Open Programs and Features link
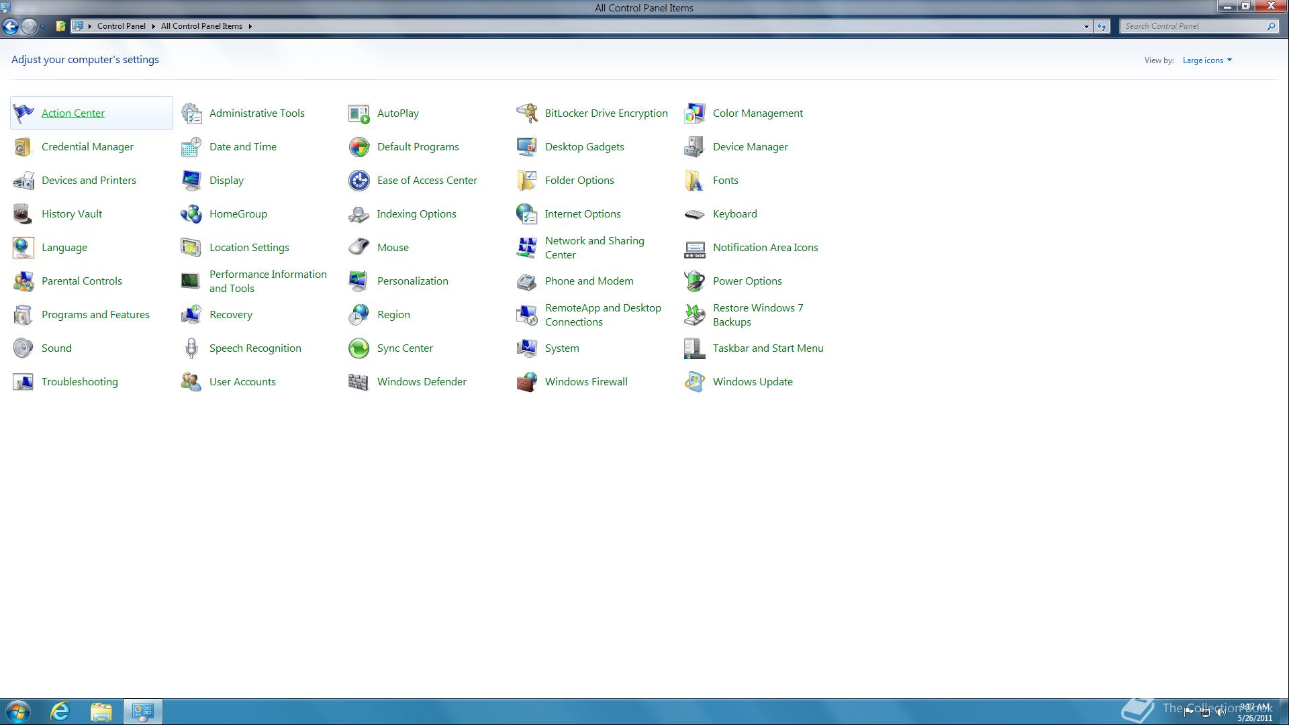The image size is (1289, 725). [95, 314]
